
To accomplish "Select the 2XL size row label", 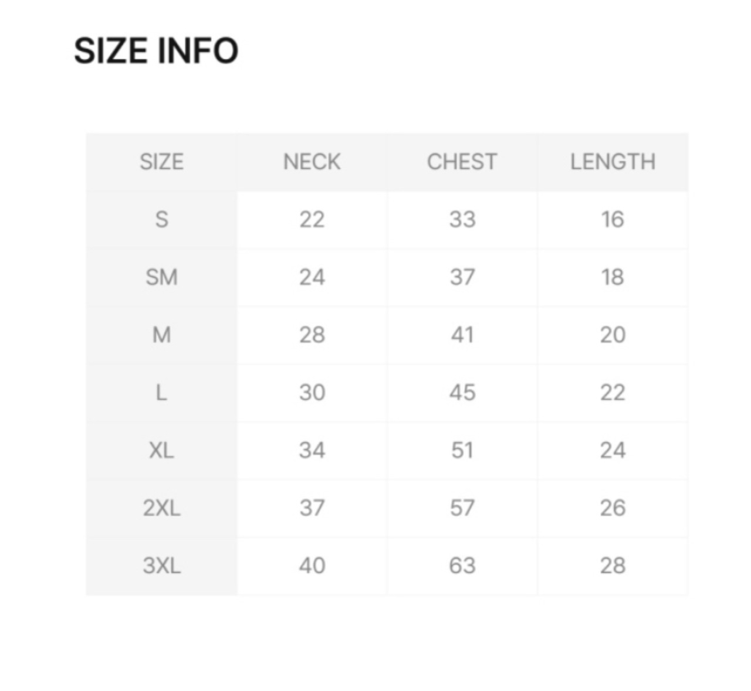I will [161, 508].
